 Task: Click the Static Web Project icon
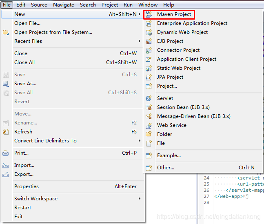pos(149,68)
